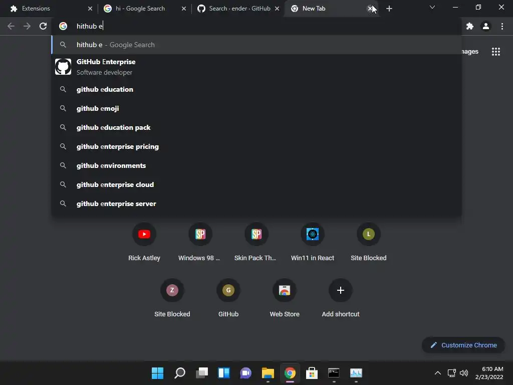Close the New Tab tab
The image size is (513, 385).
(x=370, y=9)
